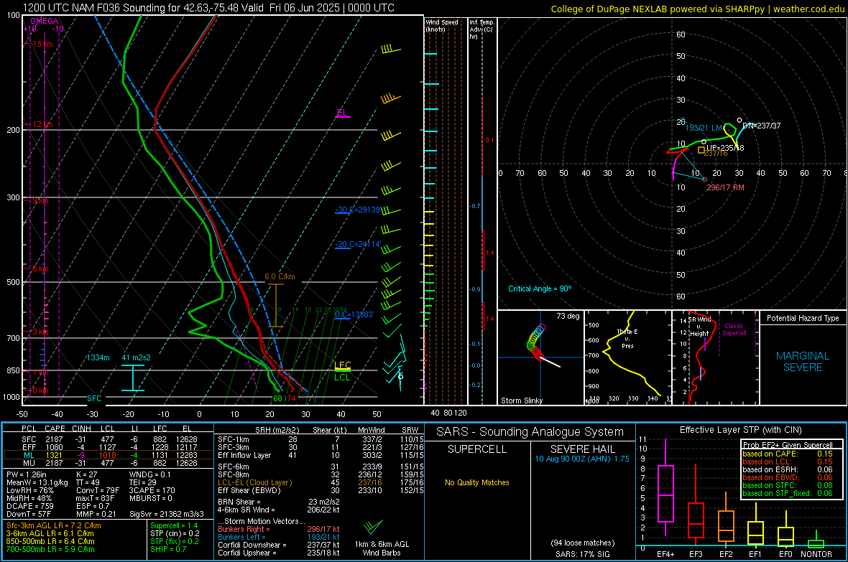Screen dimensions: 848x562
Task: Select the SFC parcel row
Action: (109, 439)
